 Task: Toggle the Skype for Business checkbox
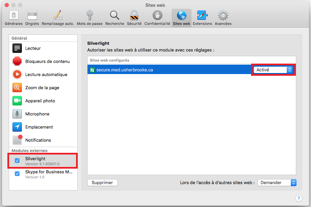[x=17, y=174]
